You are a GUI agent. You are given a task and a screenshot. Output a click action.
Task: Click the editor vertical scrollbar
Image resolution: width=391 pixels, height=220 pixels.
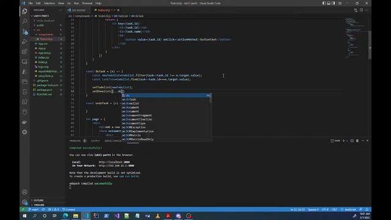click(370, 45)
